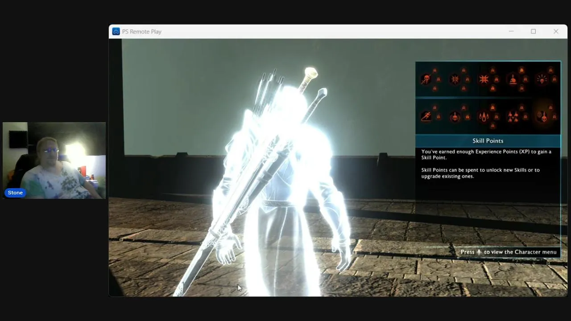This screenshot has width=571, height=321.
Task: Select the spiked burst skill icon
Action: click(x=484, y=79)
